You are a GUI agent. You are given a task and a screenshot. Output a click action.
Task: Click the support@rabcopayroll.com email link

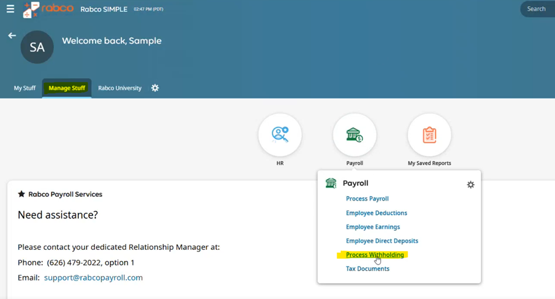tap(94, 278)
